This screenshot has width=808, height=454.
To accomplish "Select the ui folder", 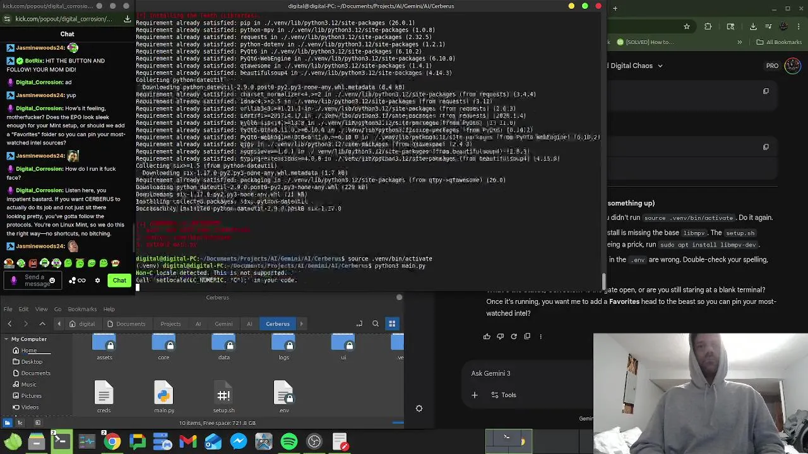I will tap(343, 347).
